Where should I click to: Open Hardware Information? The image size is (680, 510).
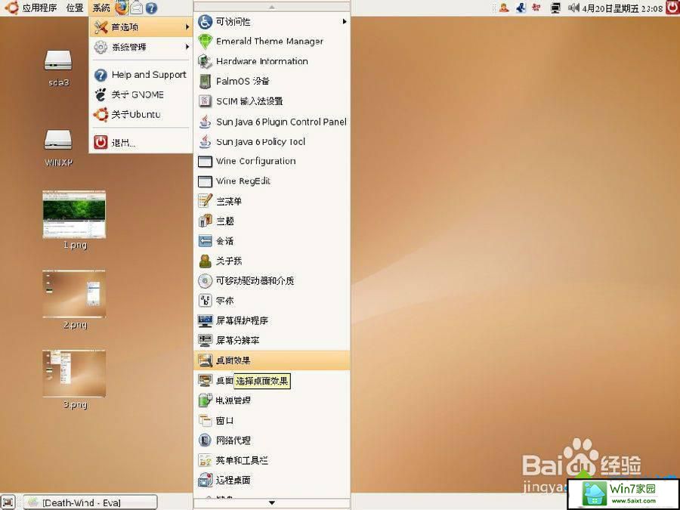272,62
